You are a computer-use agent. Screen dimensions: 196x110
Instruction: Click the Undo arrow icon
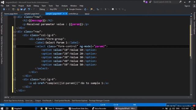click(x=29, y=9)
